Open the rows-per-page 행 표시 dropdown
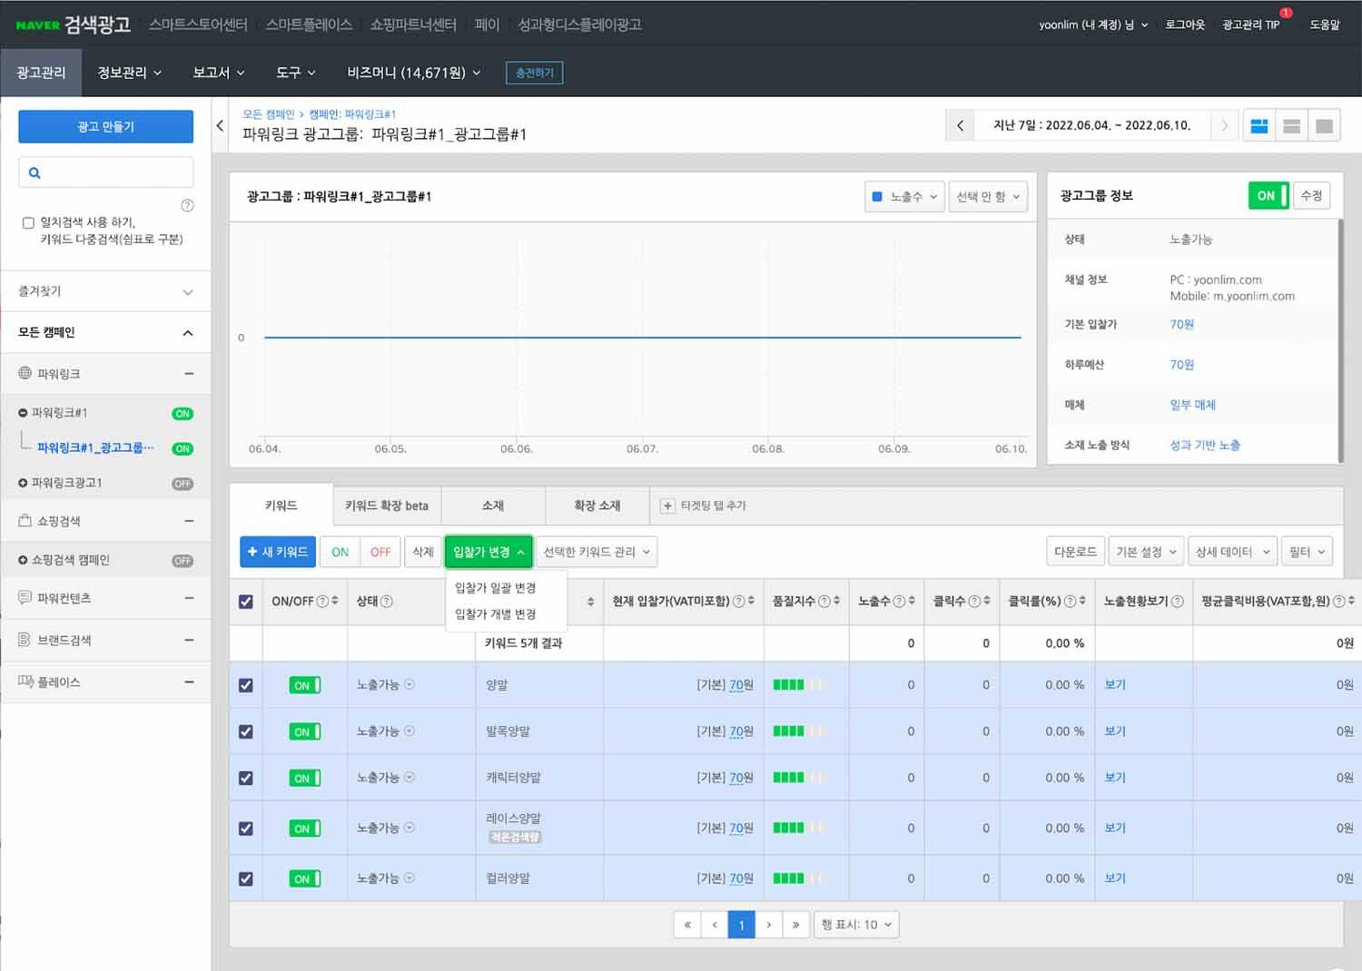Viewport: 1362px width, 971px height. pyautogui.click(x=856, y=925)
